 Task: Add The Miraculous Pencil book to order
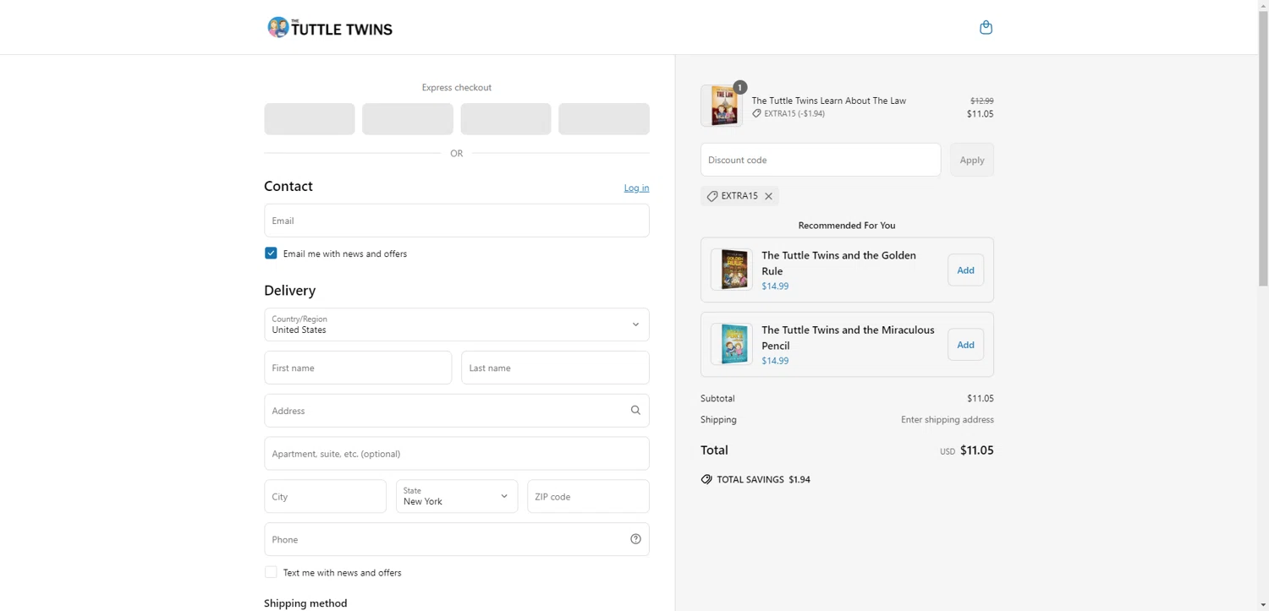click(x=965, y=345)
